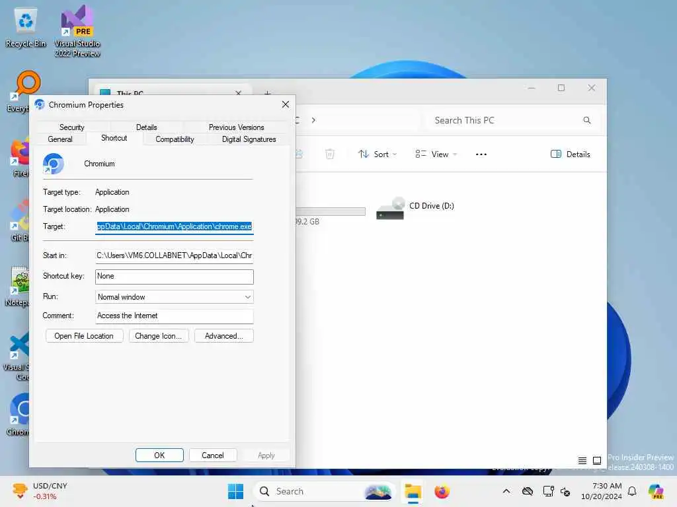Open File Explorer from the taskbar

pyautogui.click(x=413, y=491)
